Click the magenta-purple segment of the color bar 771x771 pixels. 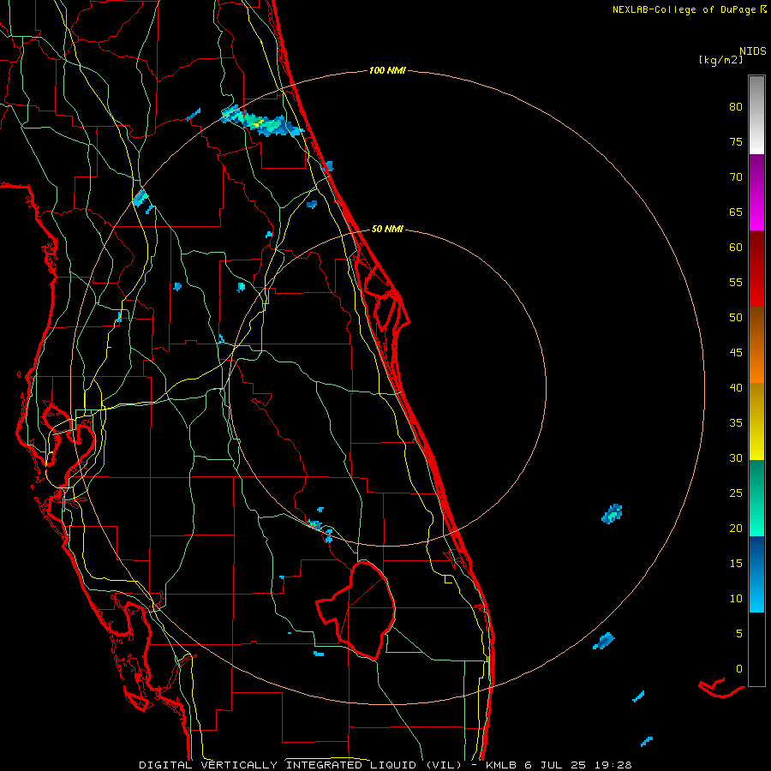click(x=756, y=192)
